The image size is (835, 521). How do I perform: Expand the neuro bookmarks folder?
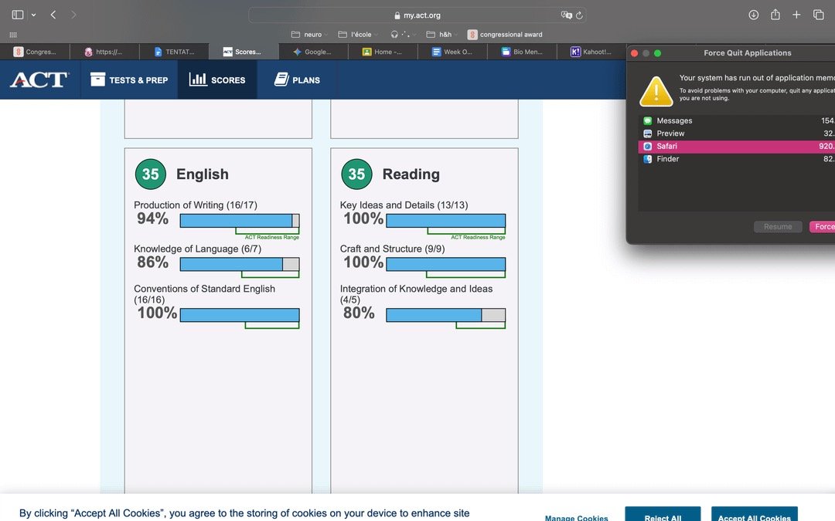(x=308, y=35)
